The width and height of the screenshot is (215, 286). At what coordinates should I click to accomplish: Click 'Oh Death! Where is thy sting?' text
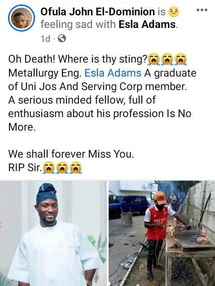tap(78, 59)
